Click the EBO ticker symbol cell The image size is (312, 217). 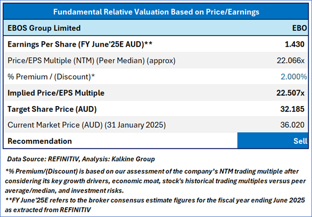[300, 28]
